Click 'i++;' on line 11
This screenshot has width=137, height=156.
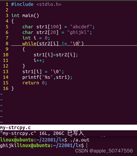click(x=39, y=60)
